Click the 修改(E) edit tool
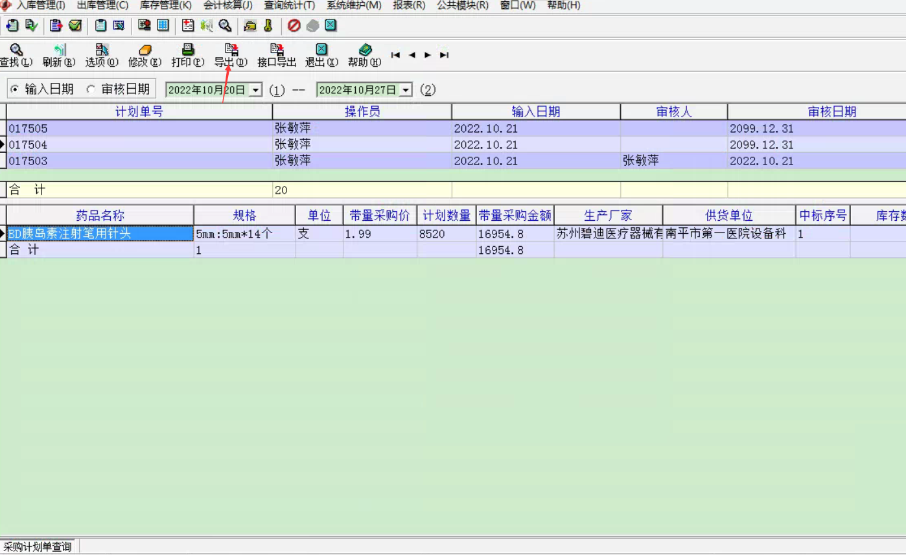 pos(145,56)
